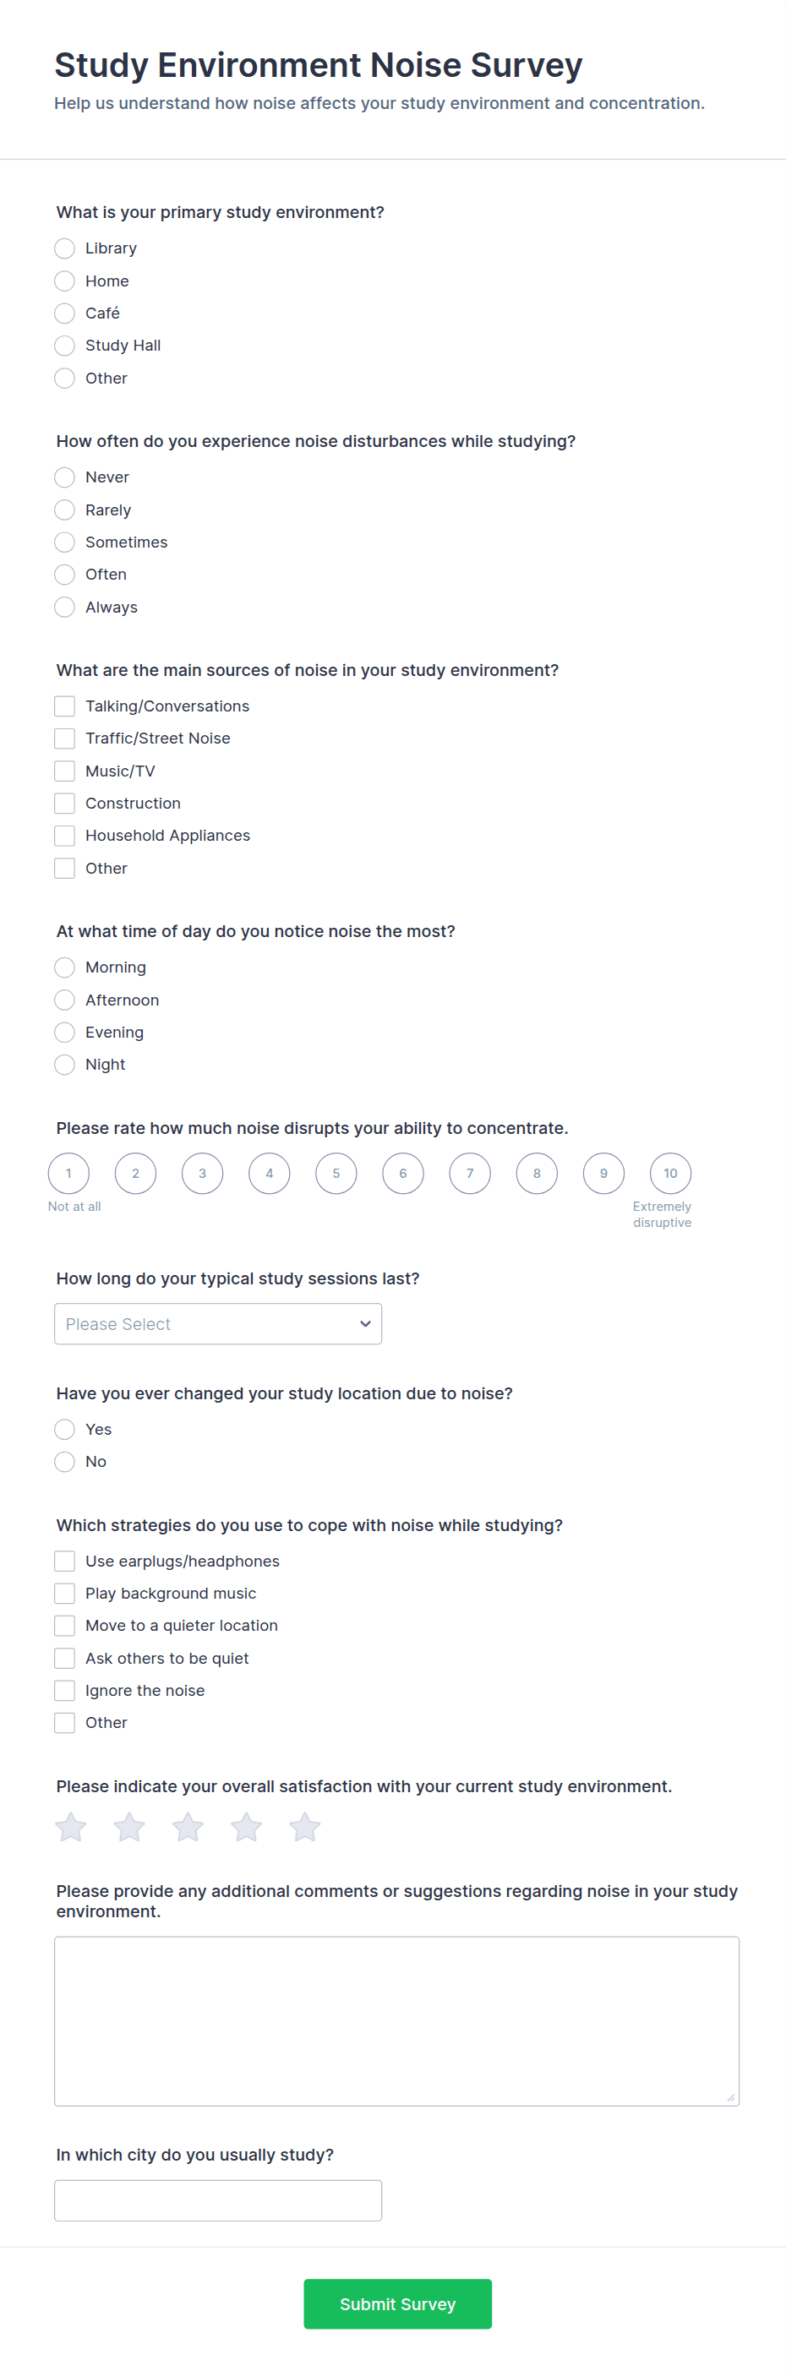Select rating 5 on disruption scale
Image resolution: width=786 pixels, height=2371 pixels.
click(x=336, y=1174)
